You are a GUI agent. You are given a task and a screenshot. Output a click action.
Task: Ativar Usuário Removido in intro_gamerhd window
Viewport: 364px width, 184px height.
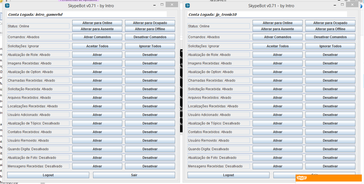pyautogui.click(x=97, y=140)
